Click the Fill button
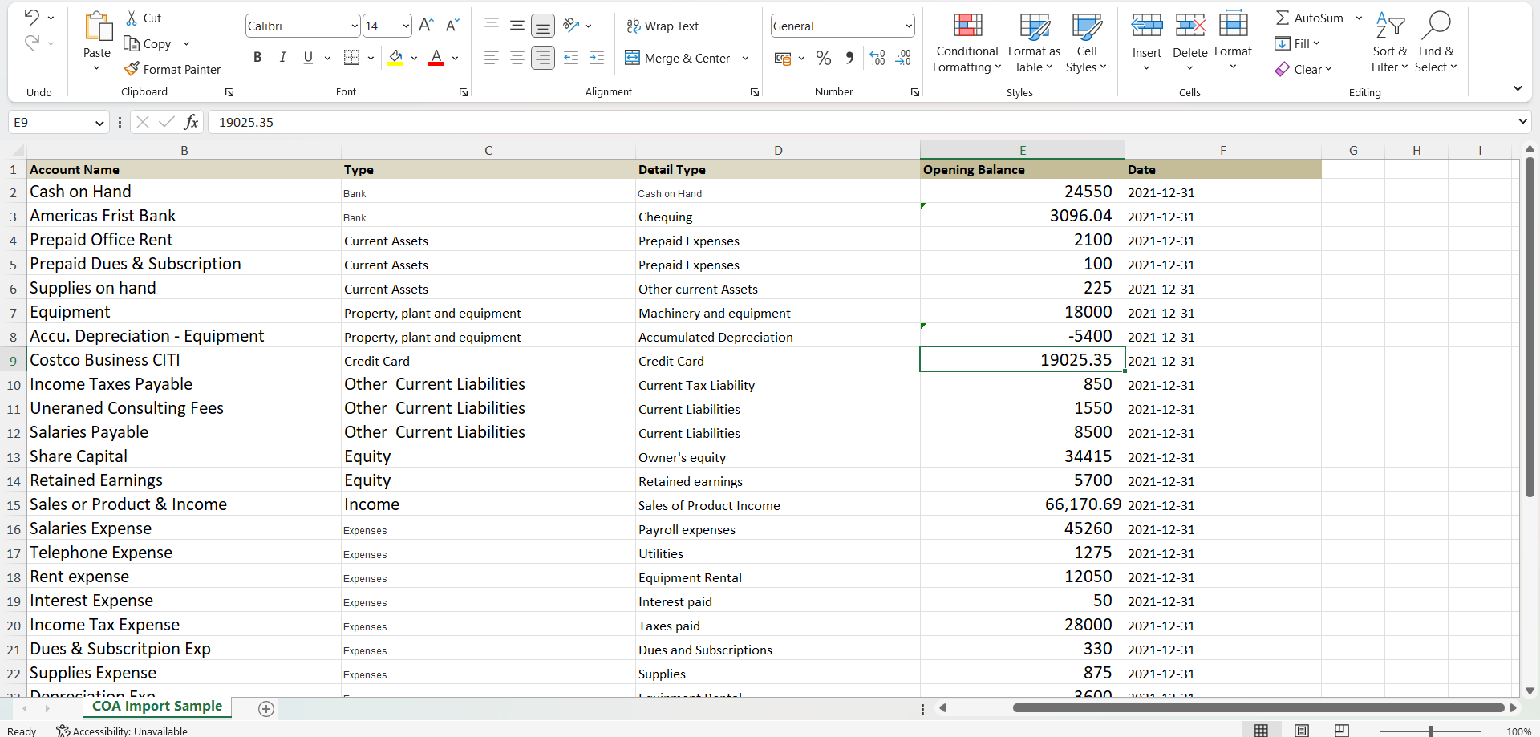The height and width of the screenshot is (737, 1540). [1297, 43]
